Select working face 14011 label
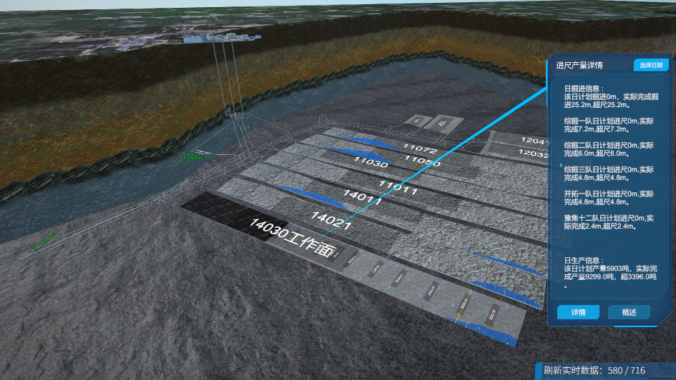The image size is (676, 380). [363, 197]
